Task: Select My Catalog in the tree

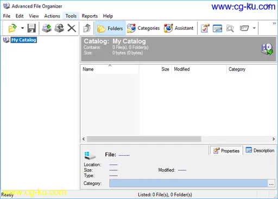Action: pos(24,40)
